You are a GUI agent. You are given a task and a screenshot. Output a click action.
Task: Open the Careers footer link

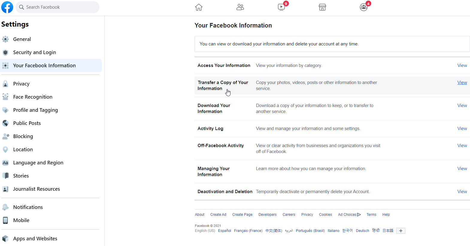coord(289,215)
